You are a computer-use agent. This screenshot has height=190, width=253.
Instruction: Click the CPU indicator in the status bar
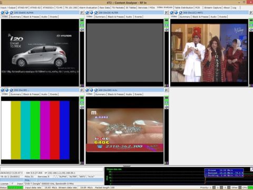tap(250, 188)
